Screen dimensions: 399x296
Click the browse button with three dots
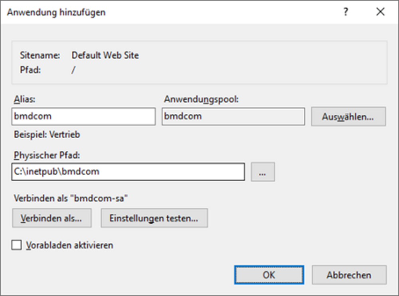pos(263,172)
